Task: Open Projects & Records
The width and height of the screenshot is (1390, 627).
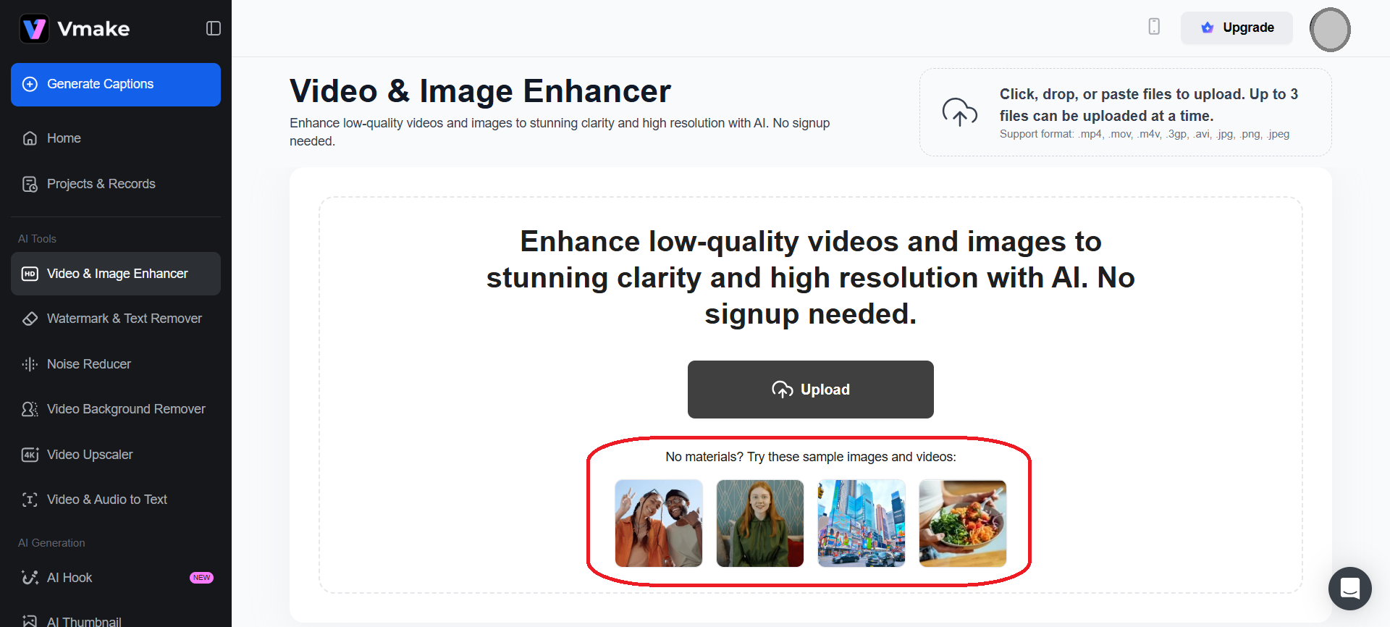Action: click(x=101, y=184)
